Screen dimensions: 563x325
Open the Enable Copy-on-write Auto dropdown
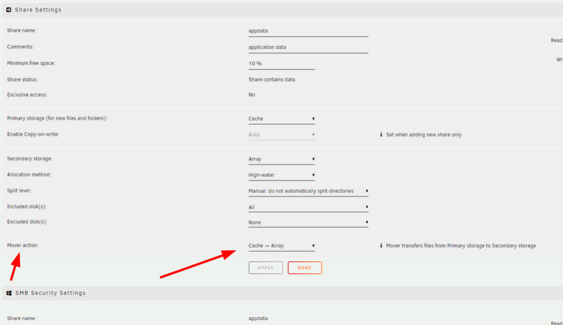tap(281, 135)
